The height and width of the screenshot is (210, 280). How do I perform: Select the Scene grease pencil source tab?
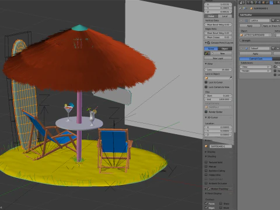(211, 48)
